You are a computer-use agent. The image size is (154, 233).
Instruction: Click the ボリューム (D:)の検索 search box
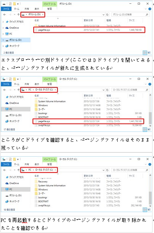(130, 14)
